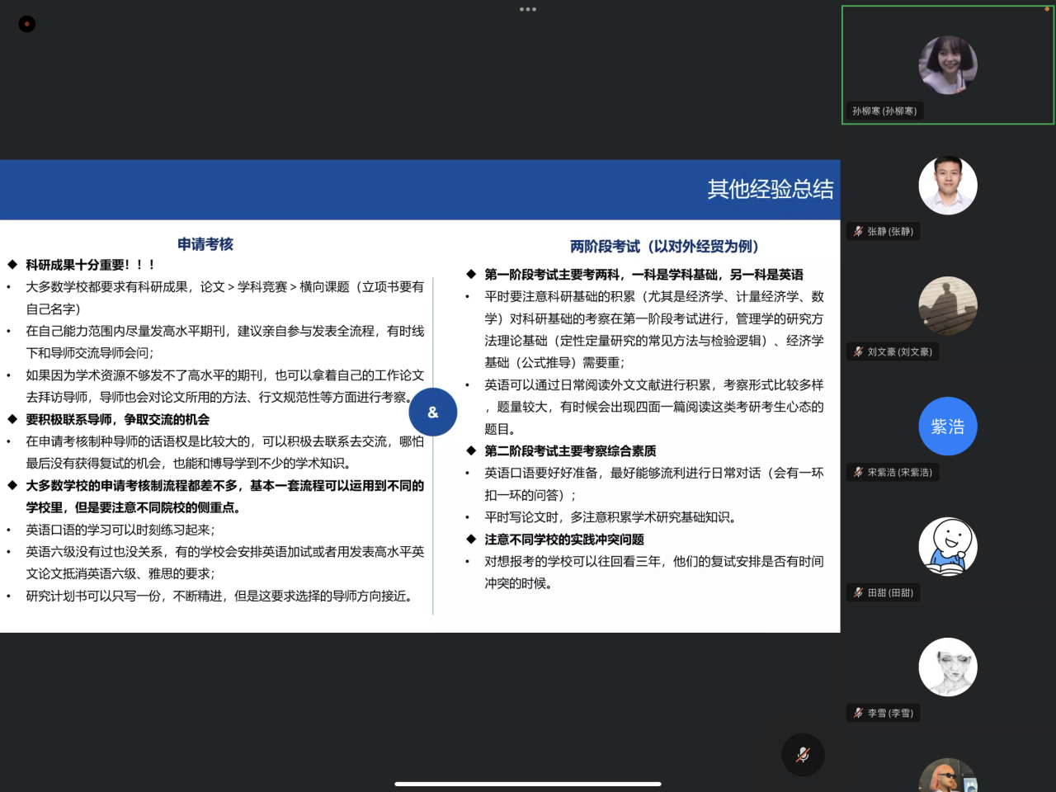
Task: Select 孙柳寒's video thumbnail
Action: click(x=948, y=65)
